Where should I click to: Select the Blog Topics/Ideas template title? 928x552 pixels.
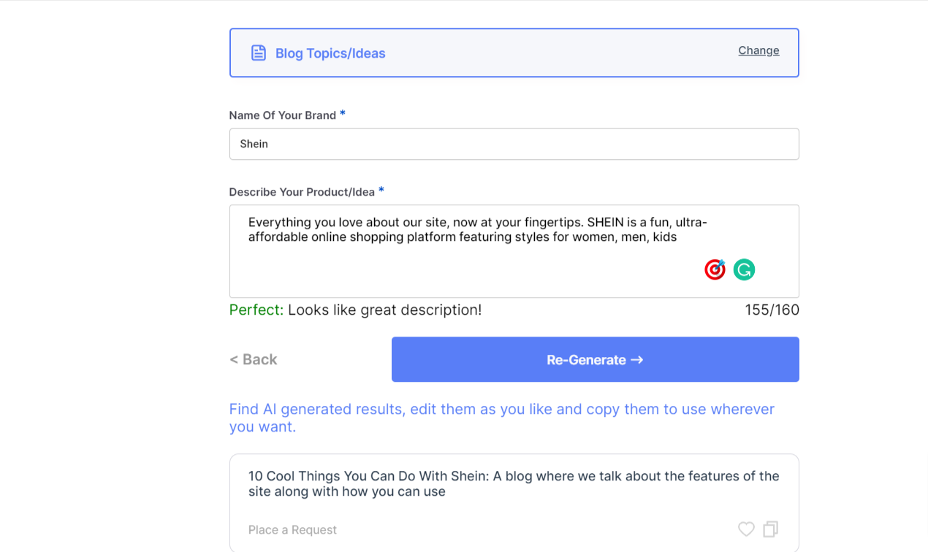[330, 53]
